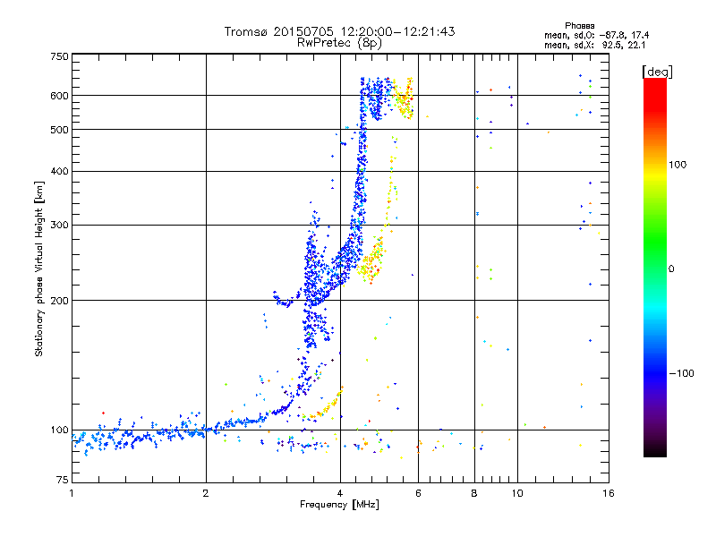Click the 'mean, sd,O: -87.8, 17.4' line
Image resolution: width=716 pixels, height=537 pixels.
coord(596,35)
